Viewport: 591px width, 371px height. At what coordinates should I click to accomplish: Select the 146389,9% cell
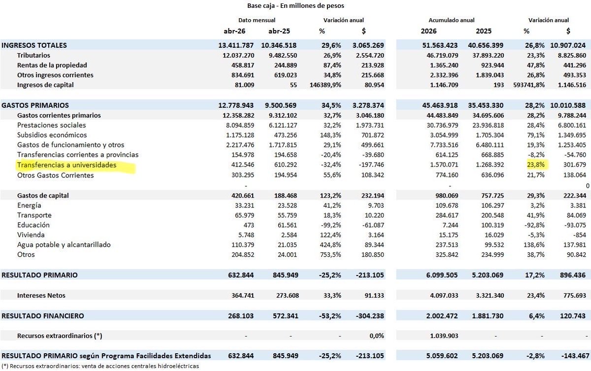click(x=326, y=85)
